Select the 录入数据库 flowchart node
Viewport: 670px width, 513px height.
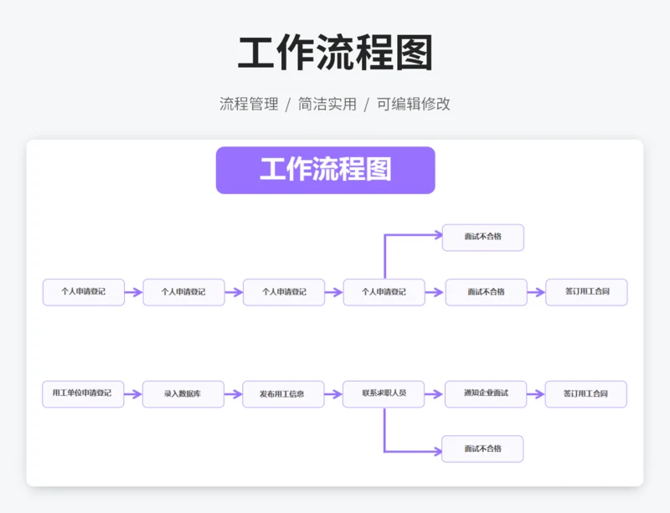tap(183, 394)
